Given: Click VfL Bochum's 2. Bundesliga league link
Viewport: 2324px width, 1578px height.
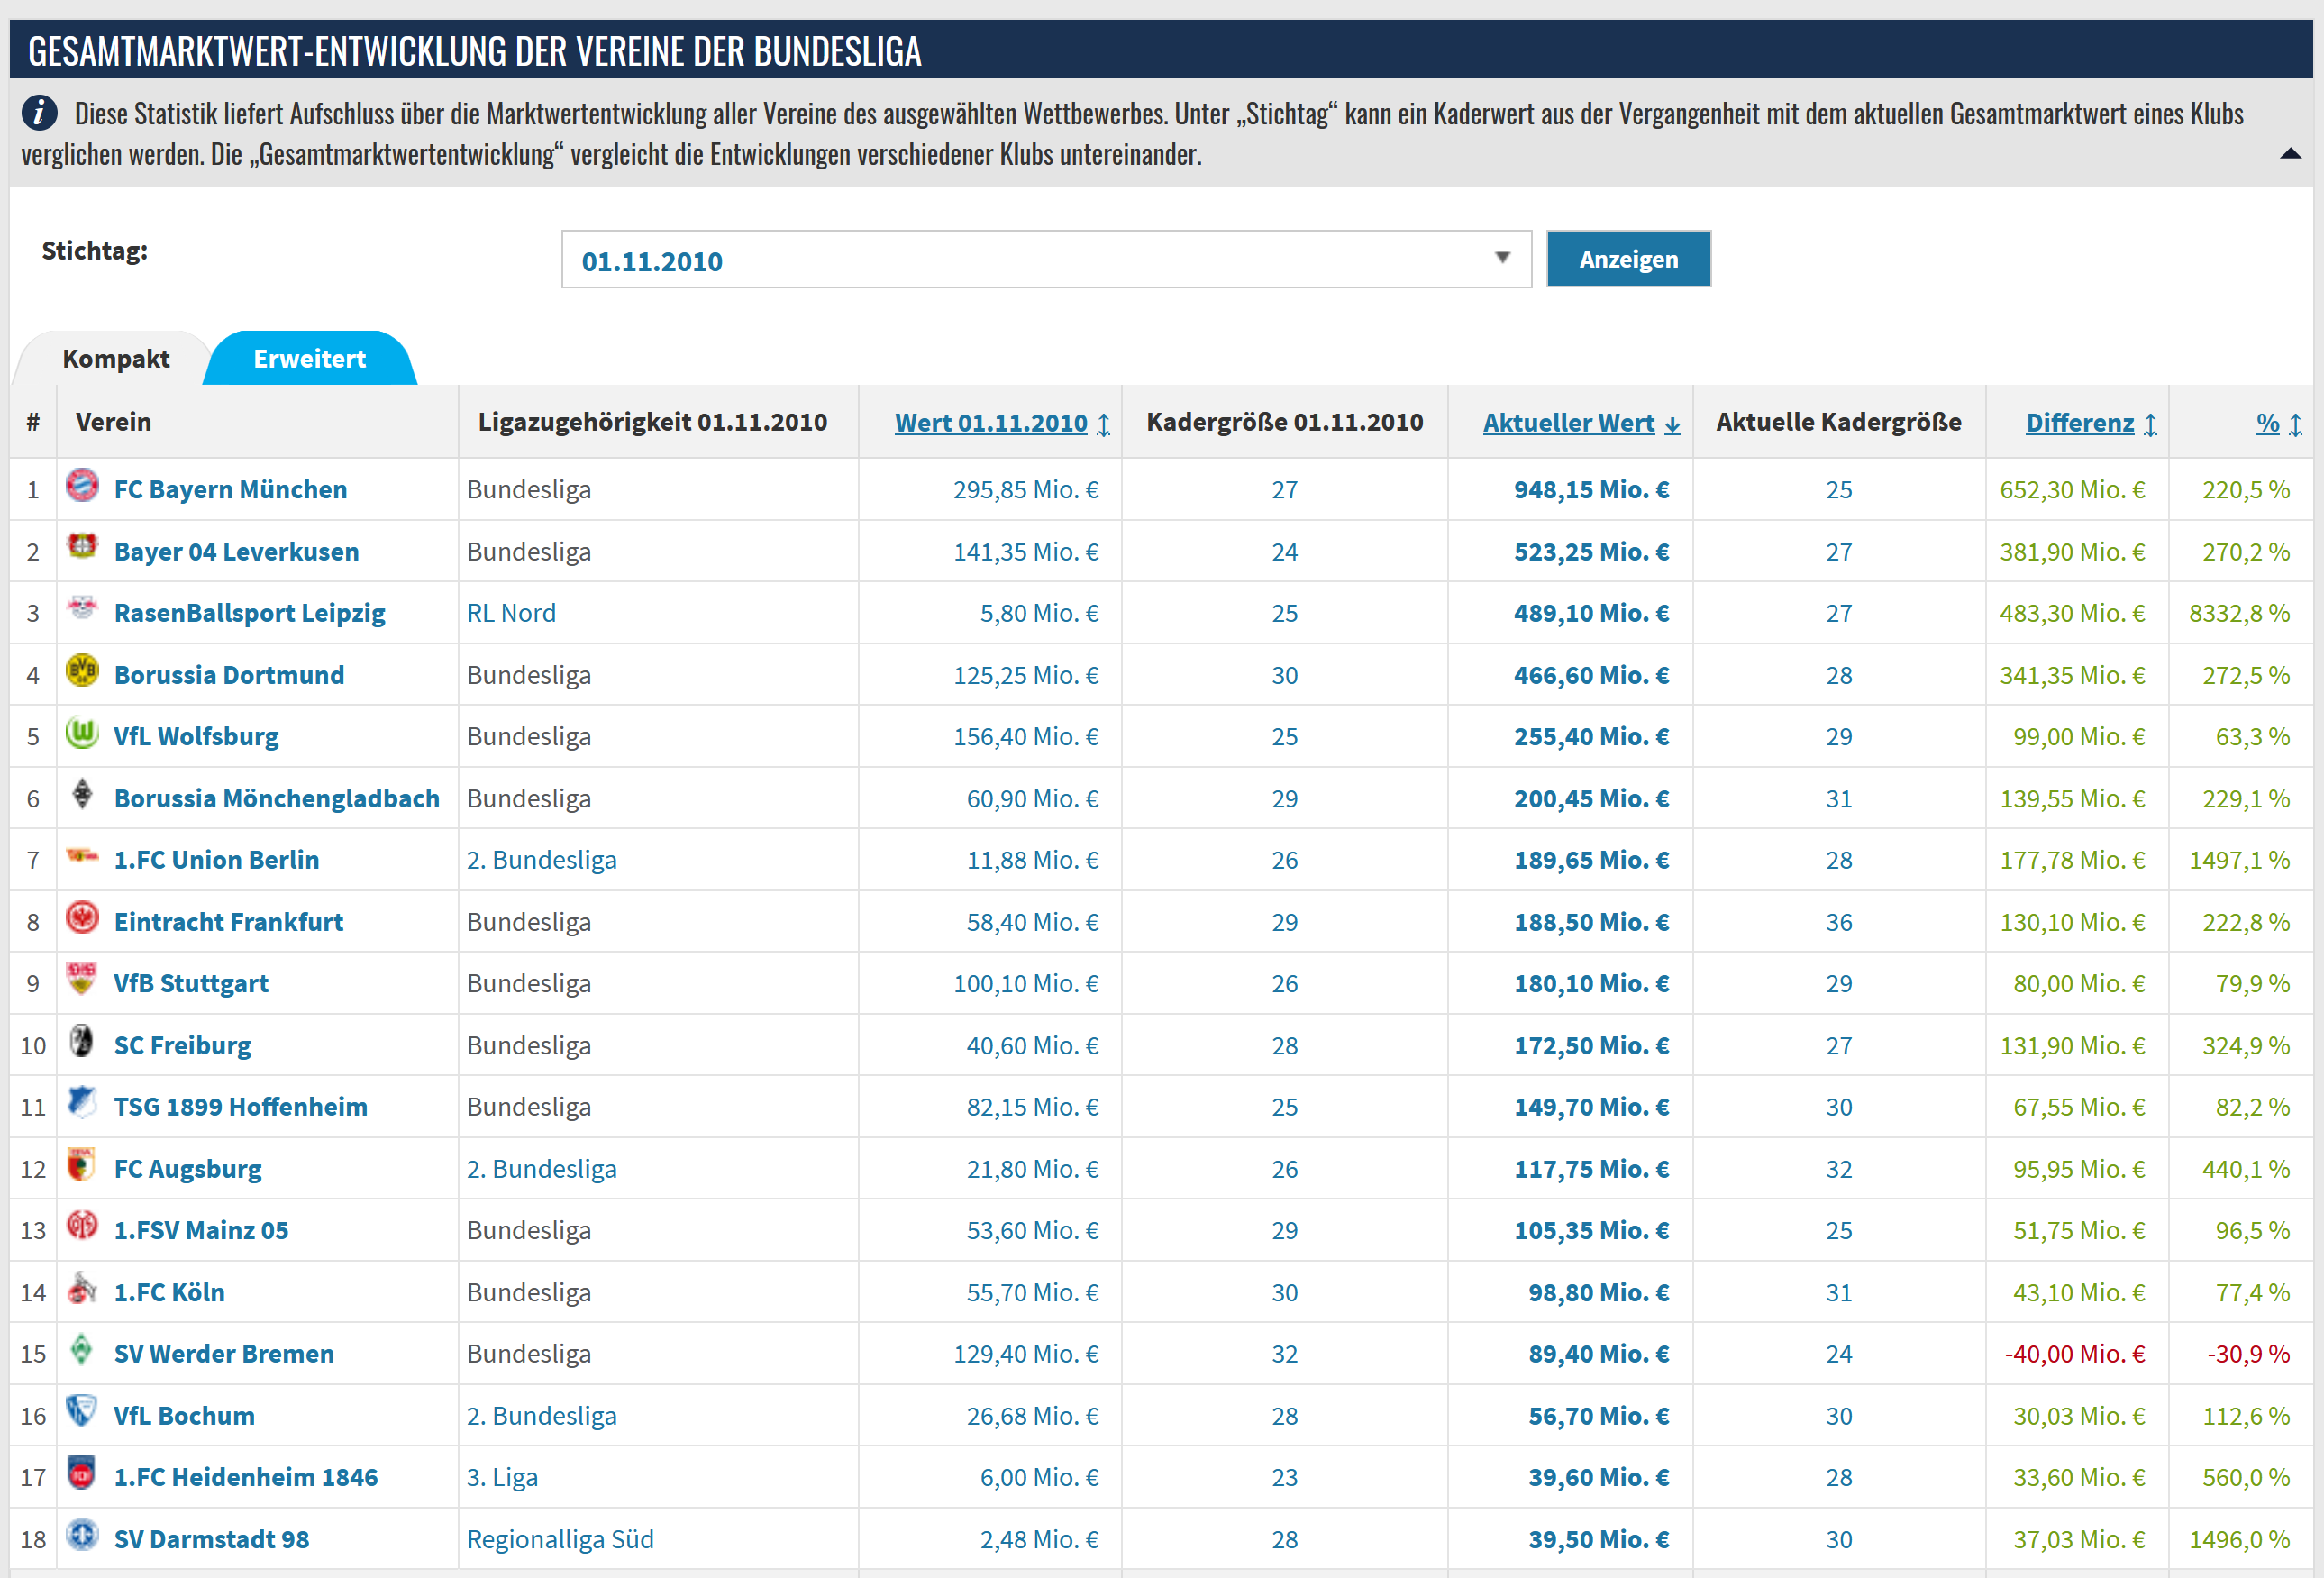Looking at the screenshot, I should click(x=542, y=1416).
